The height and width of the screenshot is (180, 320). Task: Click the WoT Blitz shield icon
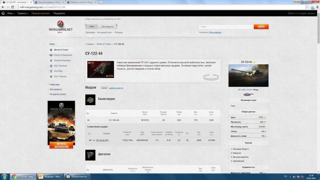point(51,71)
